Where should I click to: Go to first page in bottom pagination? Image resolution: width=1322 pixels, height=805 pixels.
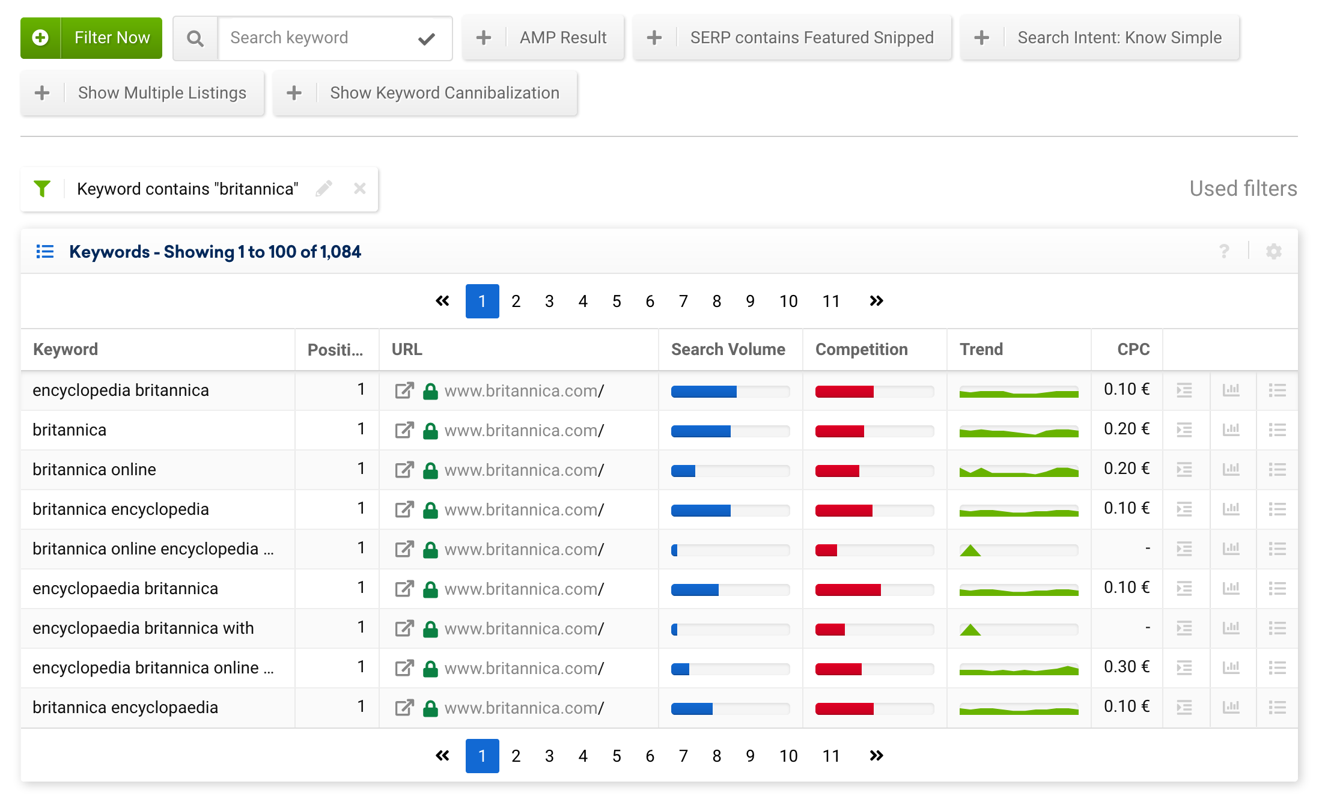point(442,756)
